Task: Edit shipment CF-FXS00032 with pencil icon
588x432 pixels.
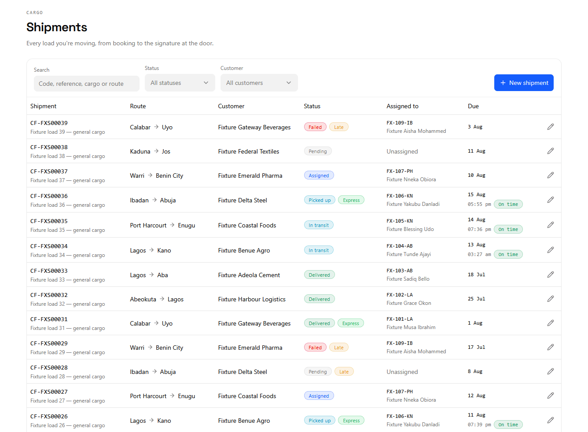Action: coord(550,299)
